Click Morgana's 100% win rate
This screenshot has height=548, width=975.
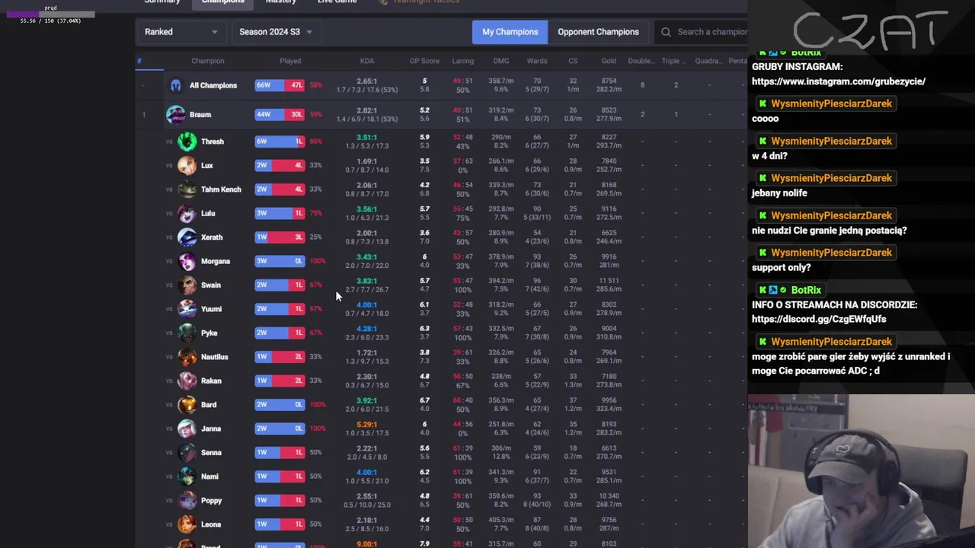(318, 261)
